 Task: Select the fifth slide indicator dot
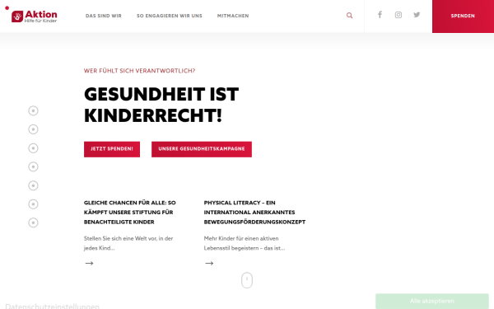click(x=33, y=185)
